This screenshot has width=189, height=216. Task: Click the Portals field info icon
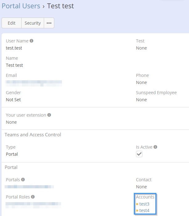point(23,179)
